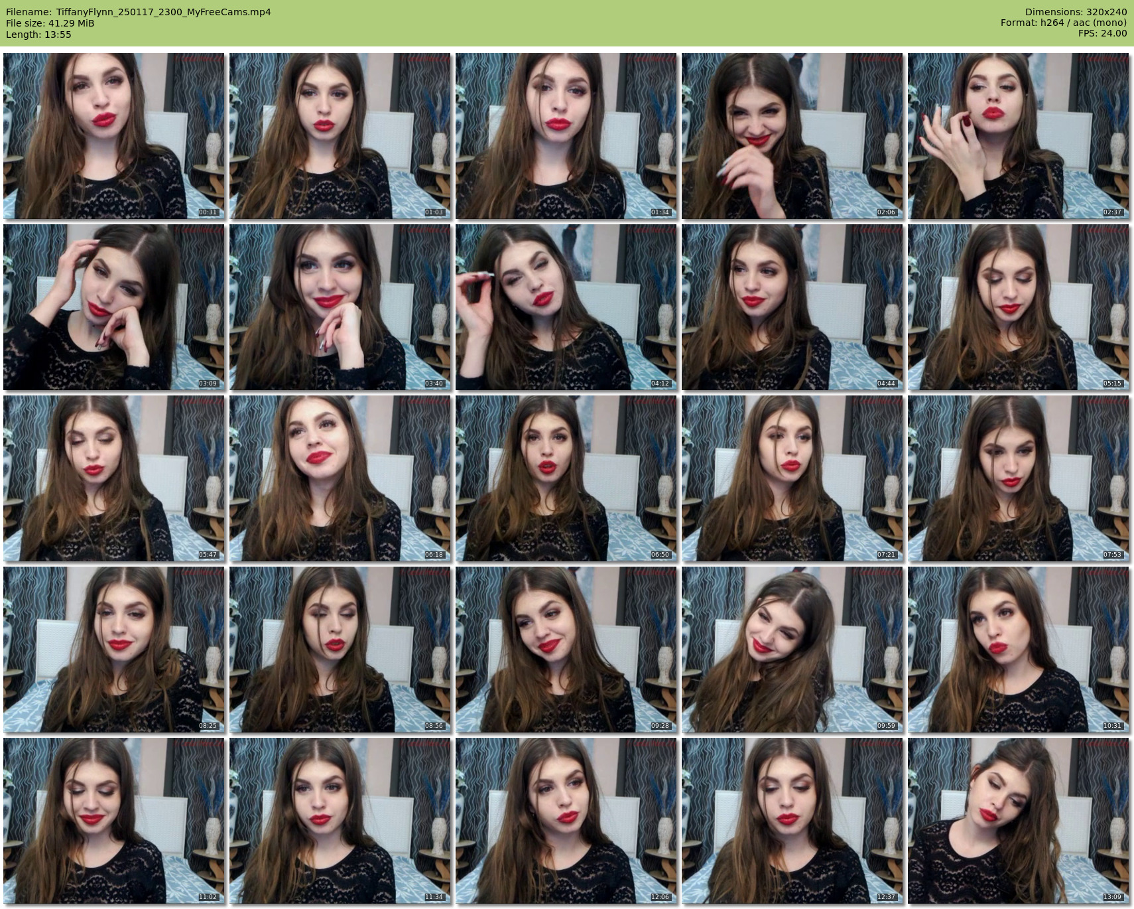Click the thumbnail at 07:53
1134x909 pixels.
pyautogui.click(x=1018, y=478)
